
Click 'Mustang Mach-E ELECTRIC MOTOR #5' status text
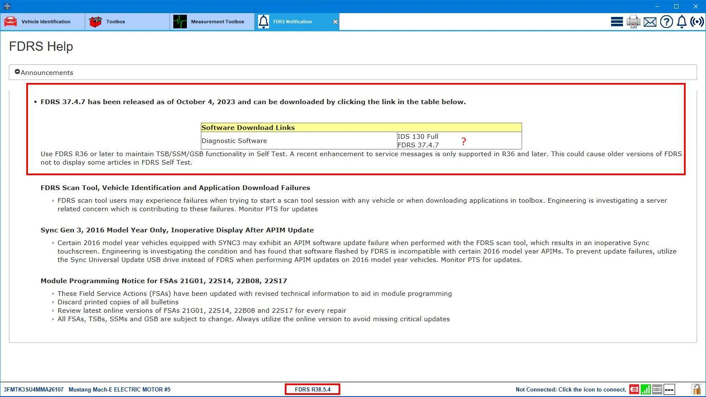point(120,389)
